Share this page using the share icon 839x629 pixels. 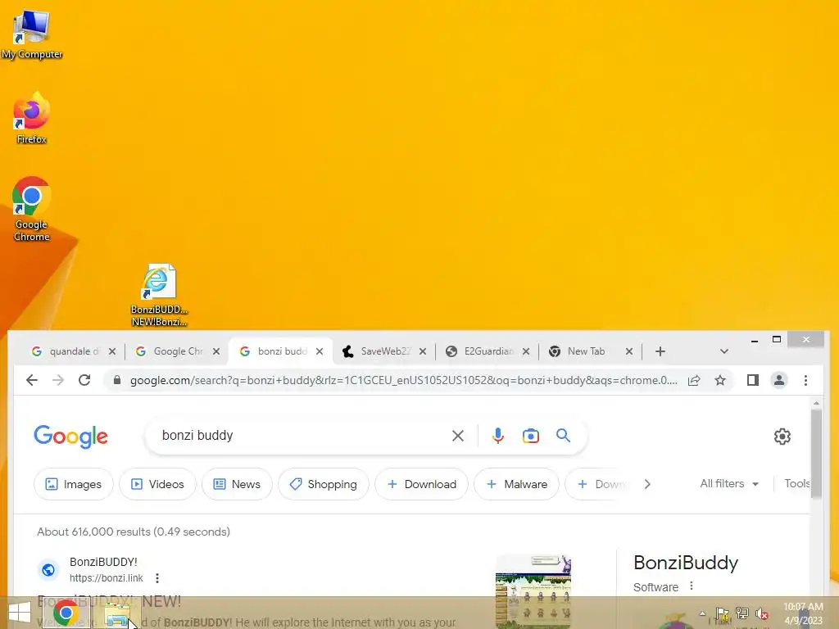coord(694,380)
